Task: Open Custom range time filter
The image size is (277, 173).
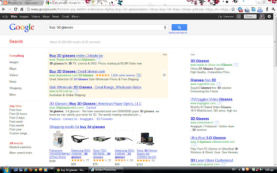Action: tap(19, 134)
